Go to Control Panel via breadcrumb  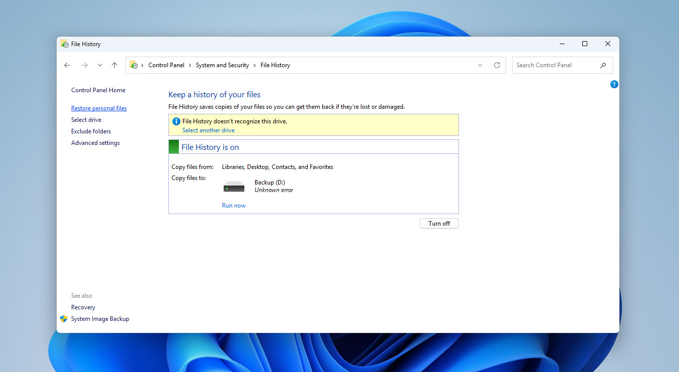(166, 65)
